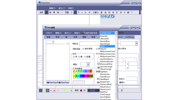Switch to the 骨骼 tab

tap(84, 37)
